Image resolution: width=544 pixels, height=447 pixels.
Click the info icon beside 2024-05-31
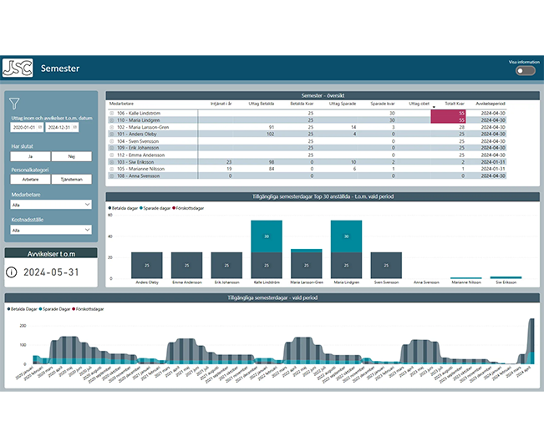coord(12,272)
